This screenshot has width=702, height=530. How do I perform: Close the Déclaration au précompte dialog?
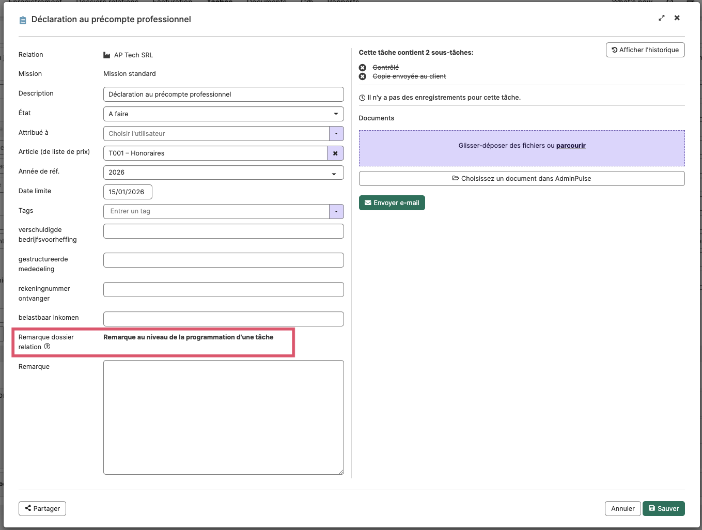point(677,18)
